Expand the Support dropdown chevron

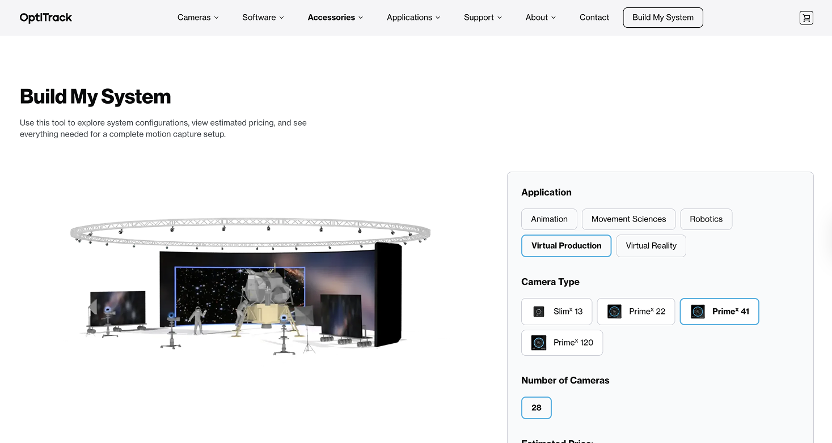[500, 18]
